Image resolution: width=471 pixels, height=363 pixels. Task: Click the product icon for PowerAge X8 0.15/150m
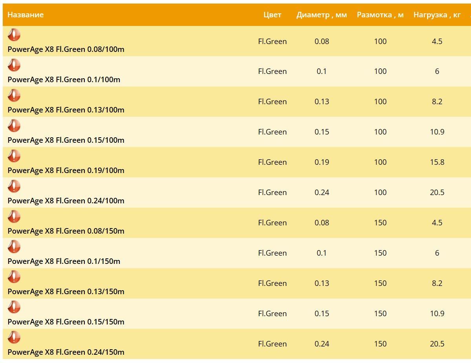14,308
